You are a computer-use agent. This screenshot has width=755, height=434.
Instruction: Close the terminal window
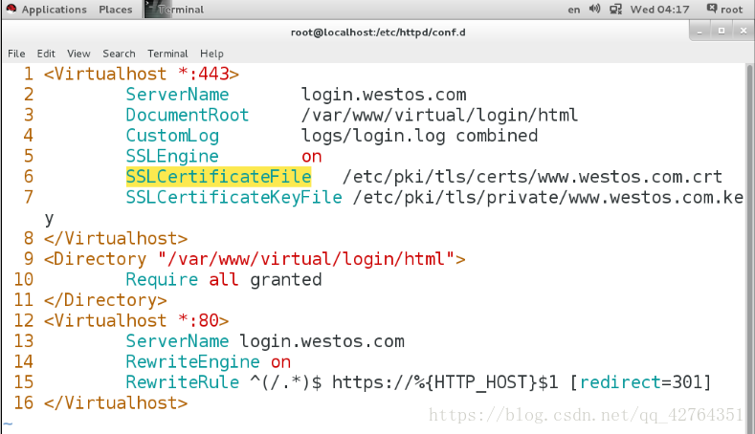tap(743, 32)
